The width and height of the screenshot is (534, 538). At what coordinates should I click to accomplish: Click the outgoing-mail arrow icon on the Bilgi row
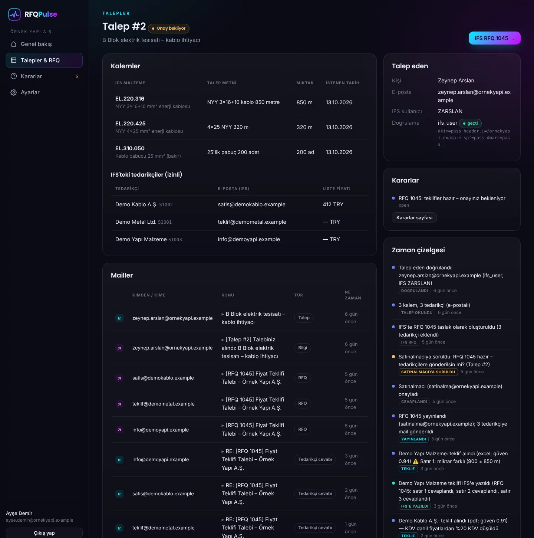[x=119, y=348]
